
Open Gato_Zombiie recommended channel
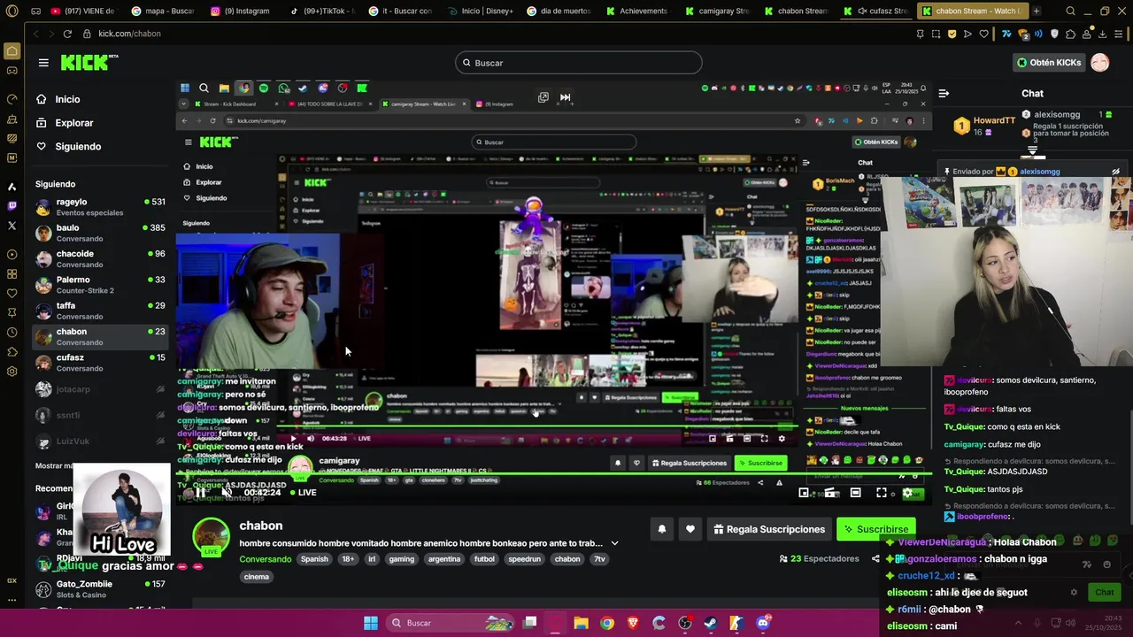(x=100, y=589)
